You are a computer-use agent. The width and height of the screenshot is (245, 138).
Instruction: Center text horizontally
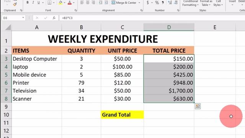click(x=88, y=3)
